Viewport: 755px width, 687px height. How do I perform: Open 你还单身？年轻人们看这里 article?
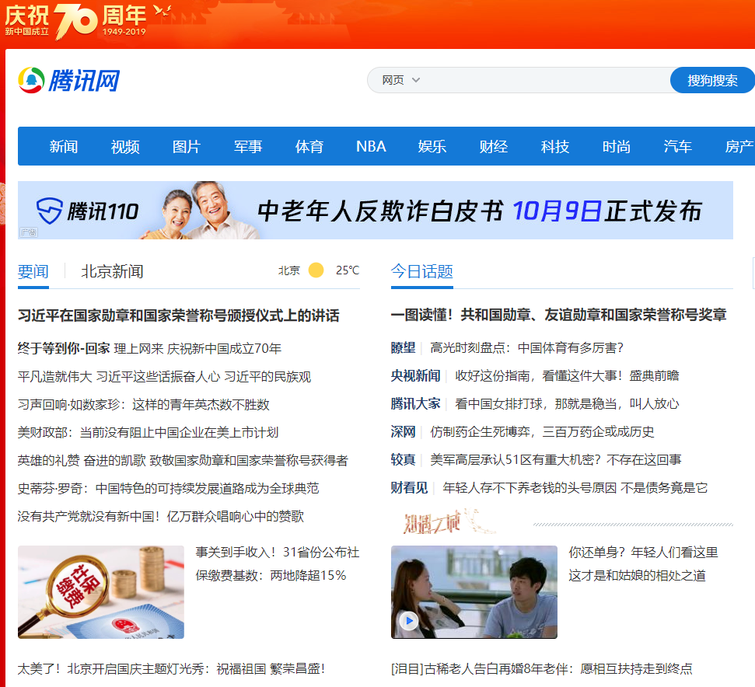pos(643,564)
